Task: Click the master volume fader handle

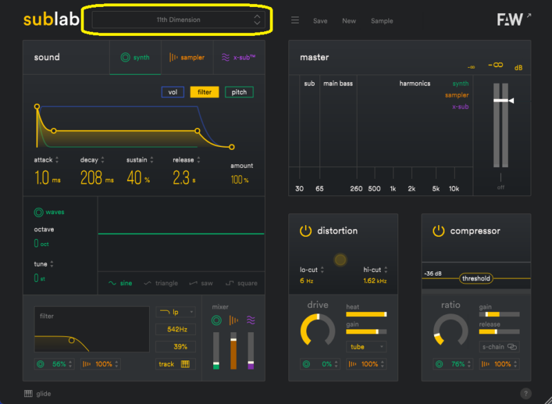Action: 502,101
